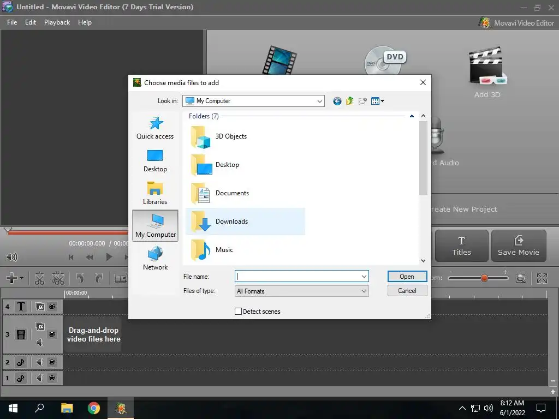Enable the Detect scenes checkbox
Screen dimensions: 559x419
pos(238,312)
